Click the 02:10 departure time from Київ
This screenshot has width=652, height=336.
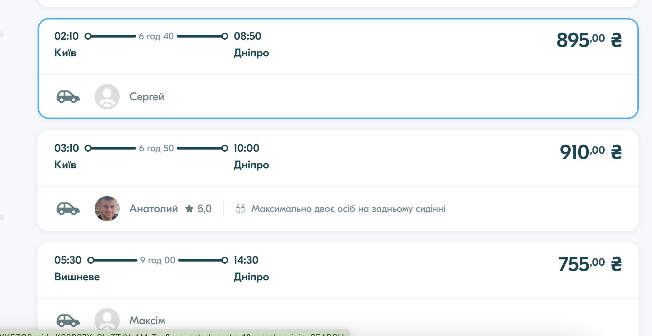tap(66, 36)
